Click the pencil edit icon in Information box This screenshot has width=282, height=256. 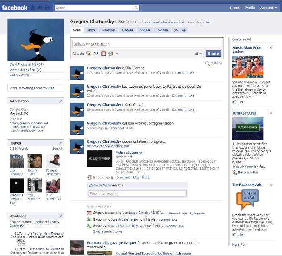coord(60,101)
